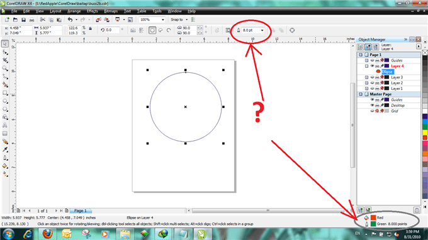428x240 pixels.
Task: Click the Open file icon
Action: (15, 19)
